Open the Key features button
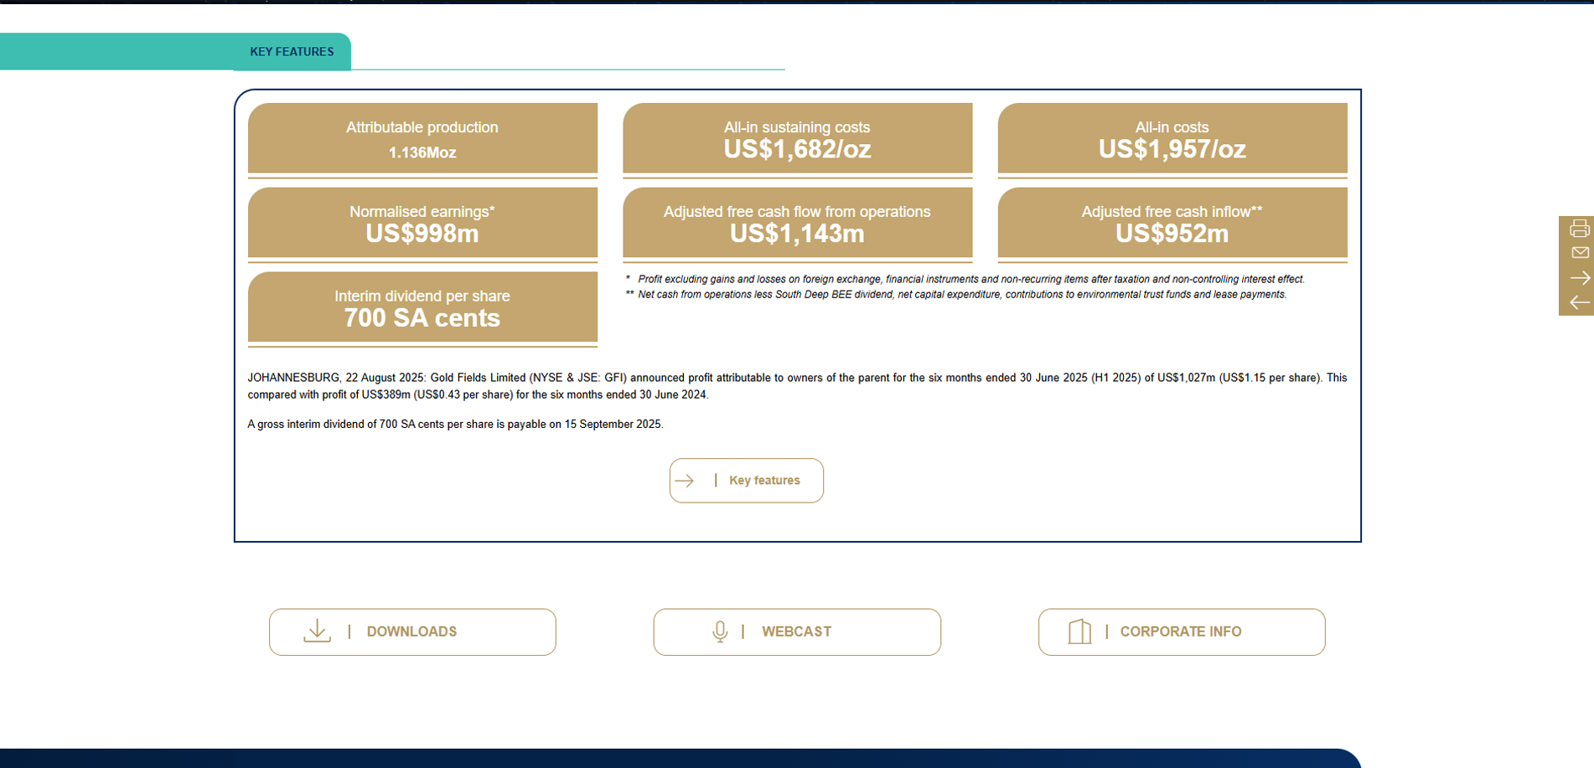The image size is (1594, 768). tap(746, 481)
